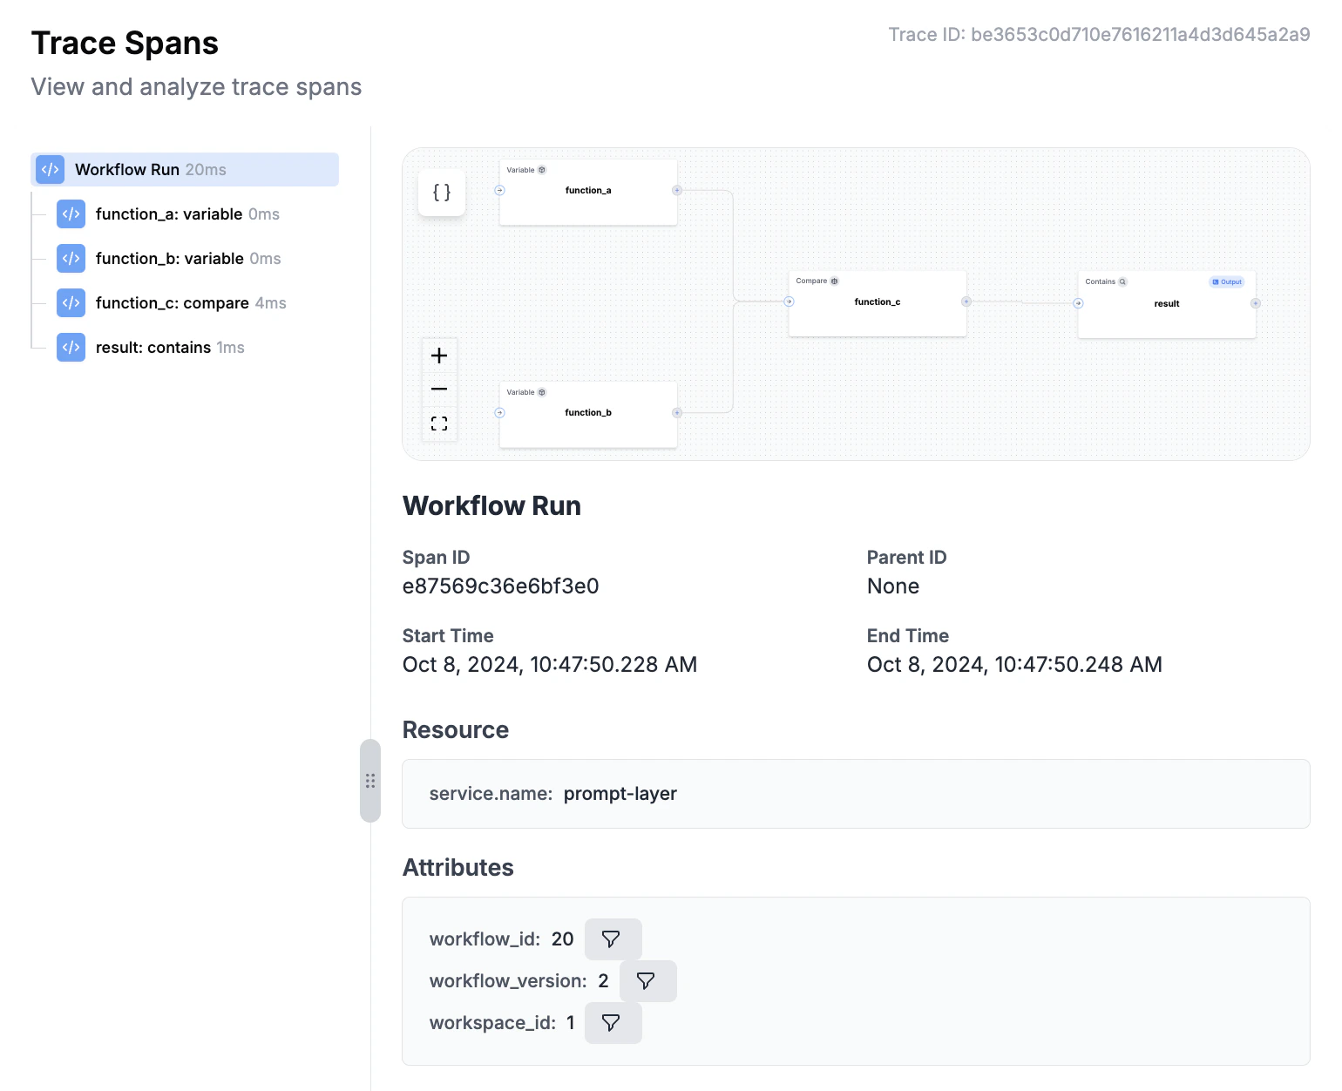Click the Variable type icon on function_b node
The height and width of the screenshot is (1091, 1342).
coord(542,392)
